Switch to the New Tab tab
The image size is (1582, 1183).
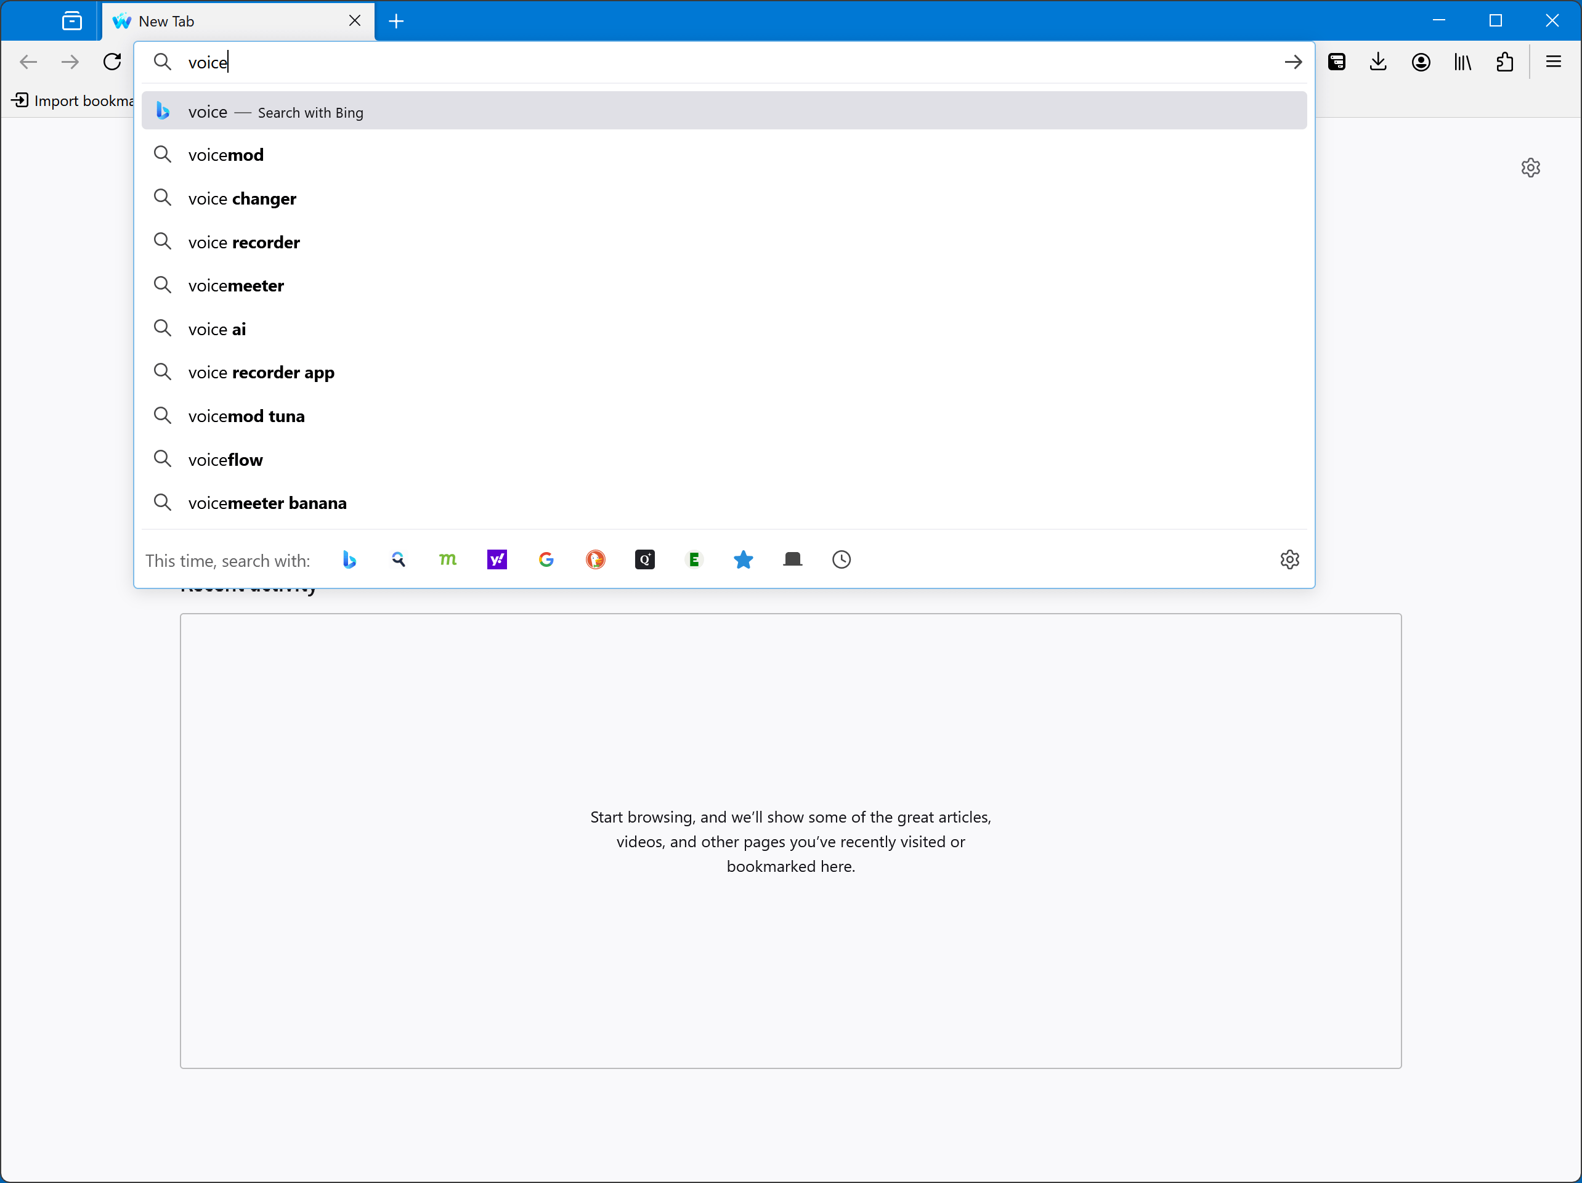coord(214,22)
